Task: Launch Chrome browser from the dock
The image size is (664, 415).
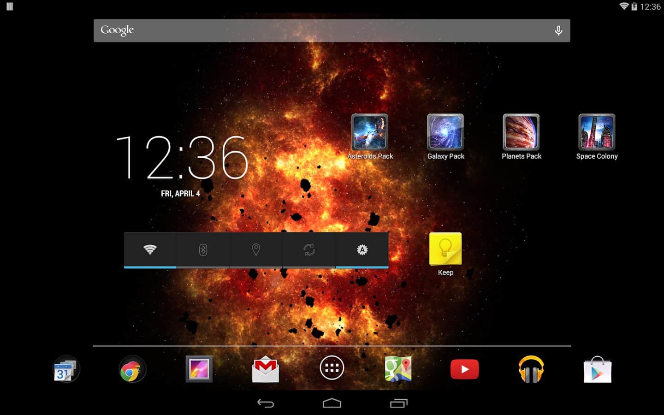Action: tap(132, 369)
